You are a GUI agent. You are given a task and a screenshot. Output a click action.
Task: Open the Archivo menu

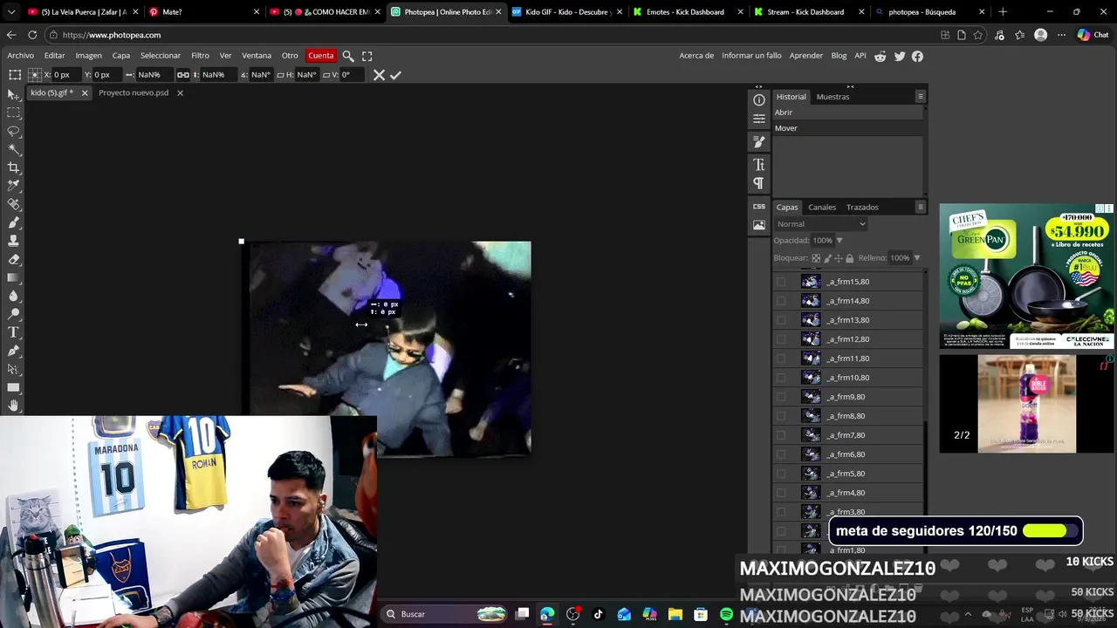coord(20,56)
